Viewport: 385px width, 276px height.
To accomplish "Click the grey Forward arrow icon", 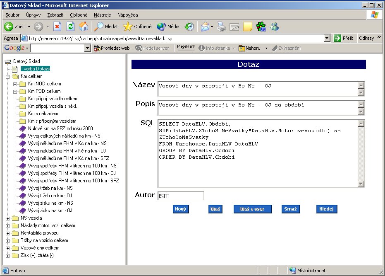I will tap(38, 27).
